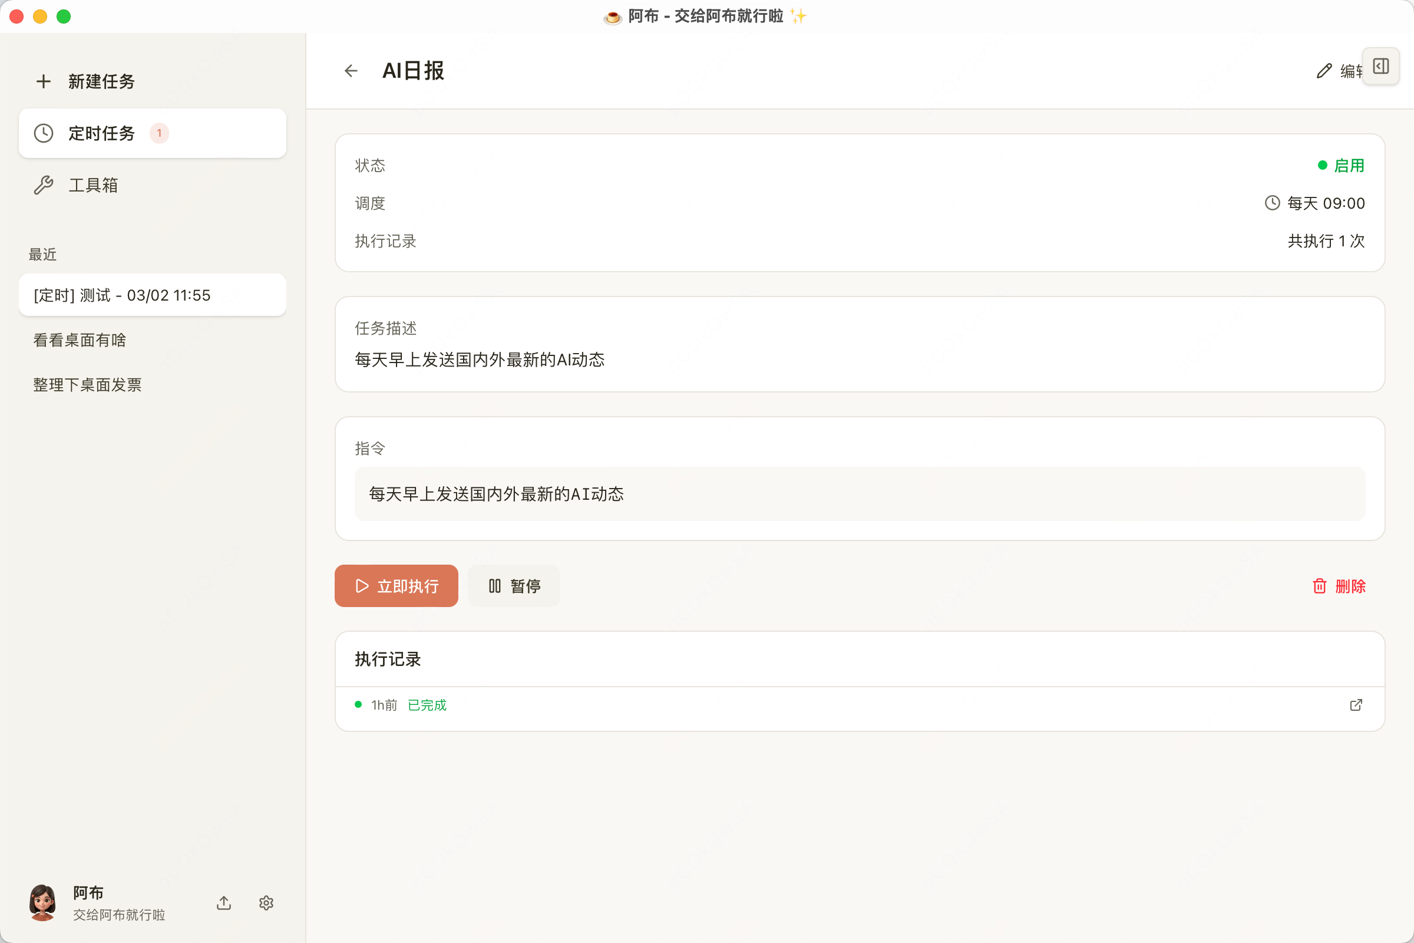Click the back arrow next to AI日报
This screenshot has width=1414, height=943.
click(x=351, y=70)
